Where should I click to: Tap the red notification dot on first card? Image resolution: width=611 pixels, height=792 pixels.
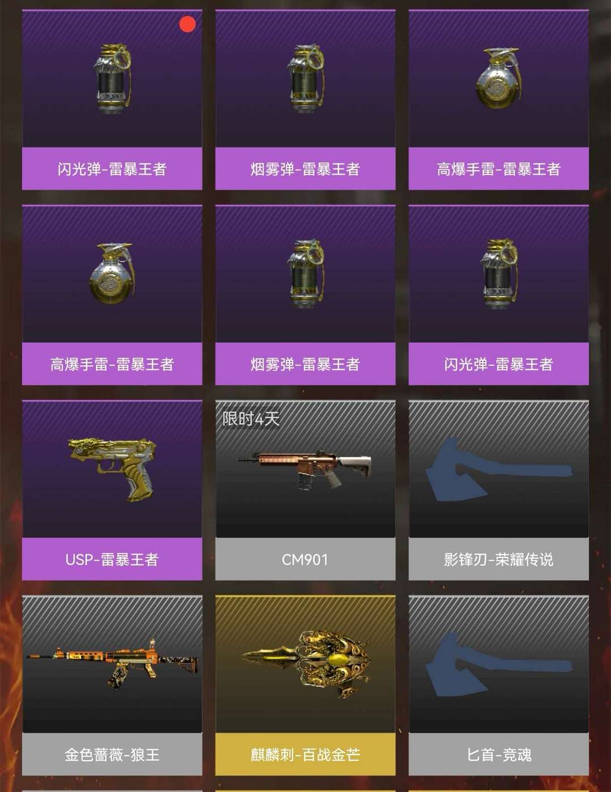point(187,24)
